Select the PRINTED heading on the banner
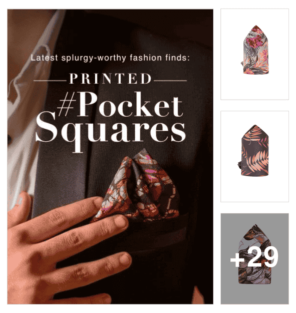296x313 pixels. click(x=110, y=79)
